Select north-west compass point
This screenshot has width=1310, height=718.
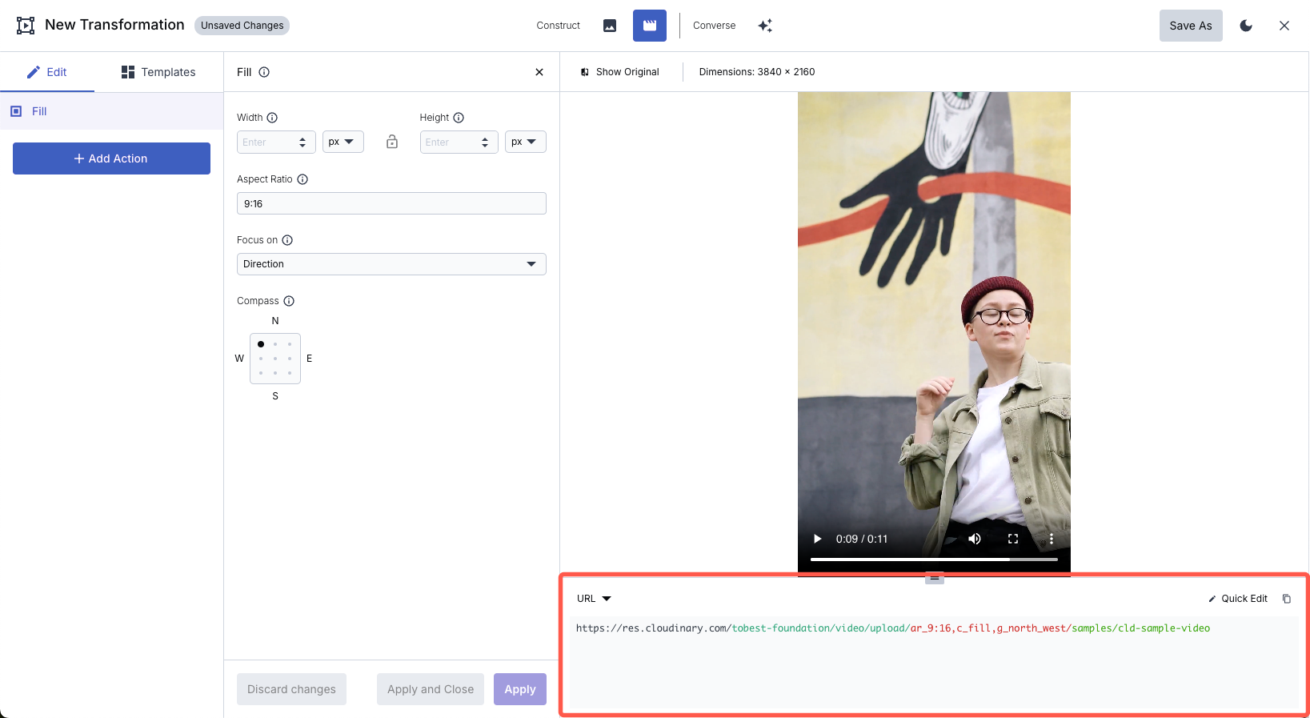point(261,344)
